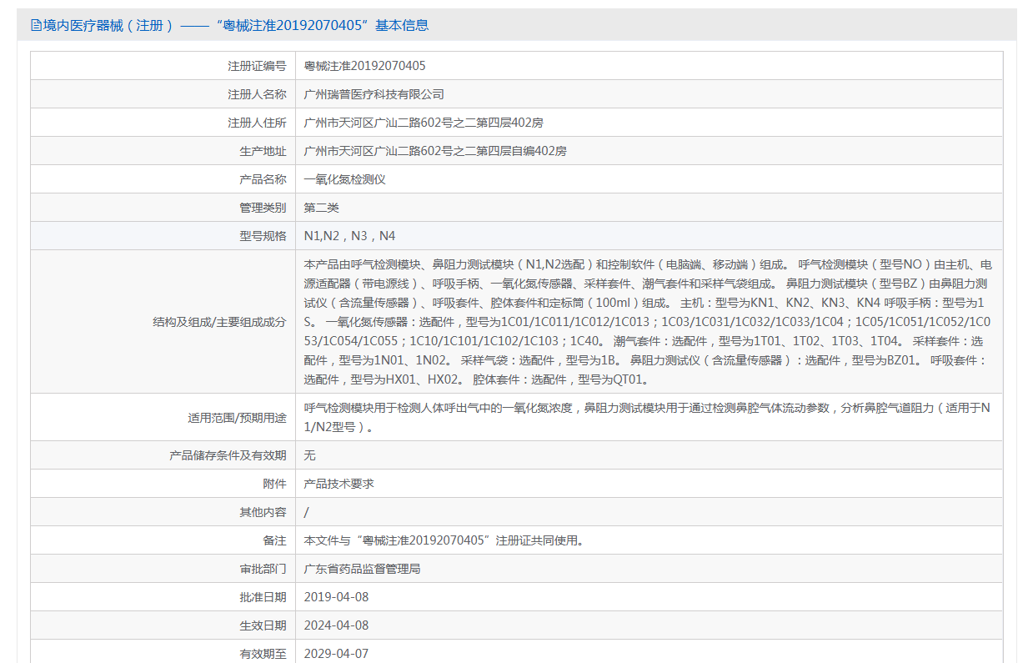1033x663 pixels.
Task: Select the label "有效期至"
Action: click(263, 654)
